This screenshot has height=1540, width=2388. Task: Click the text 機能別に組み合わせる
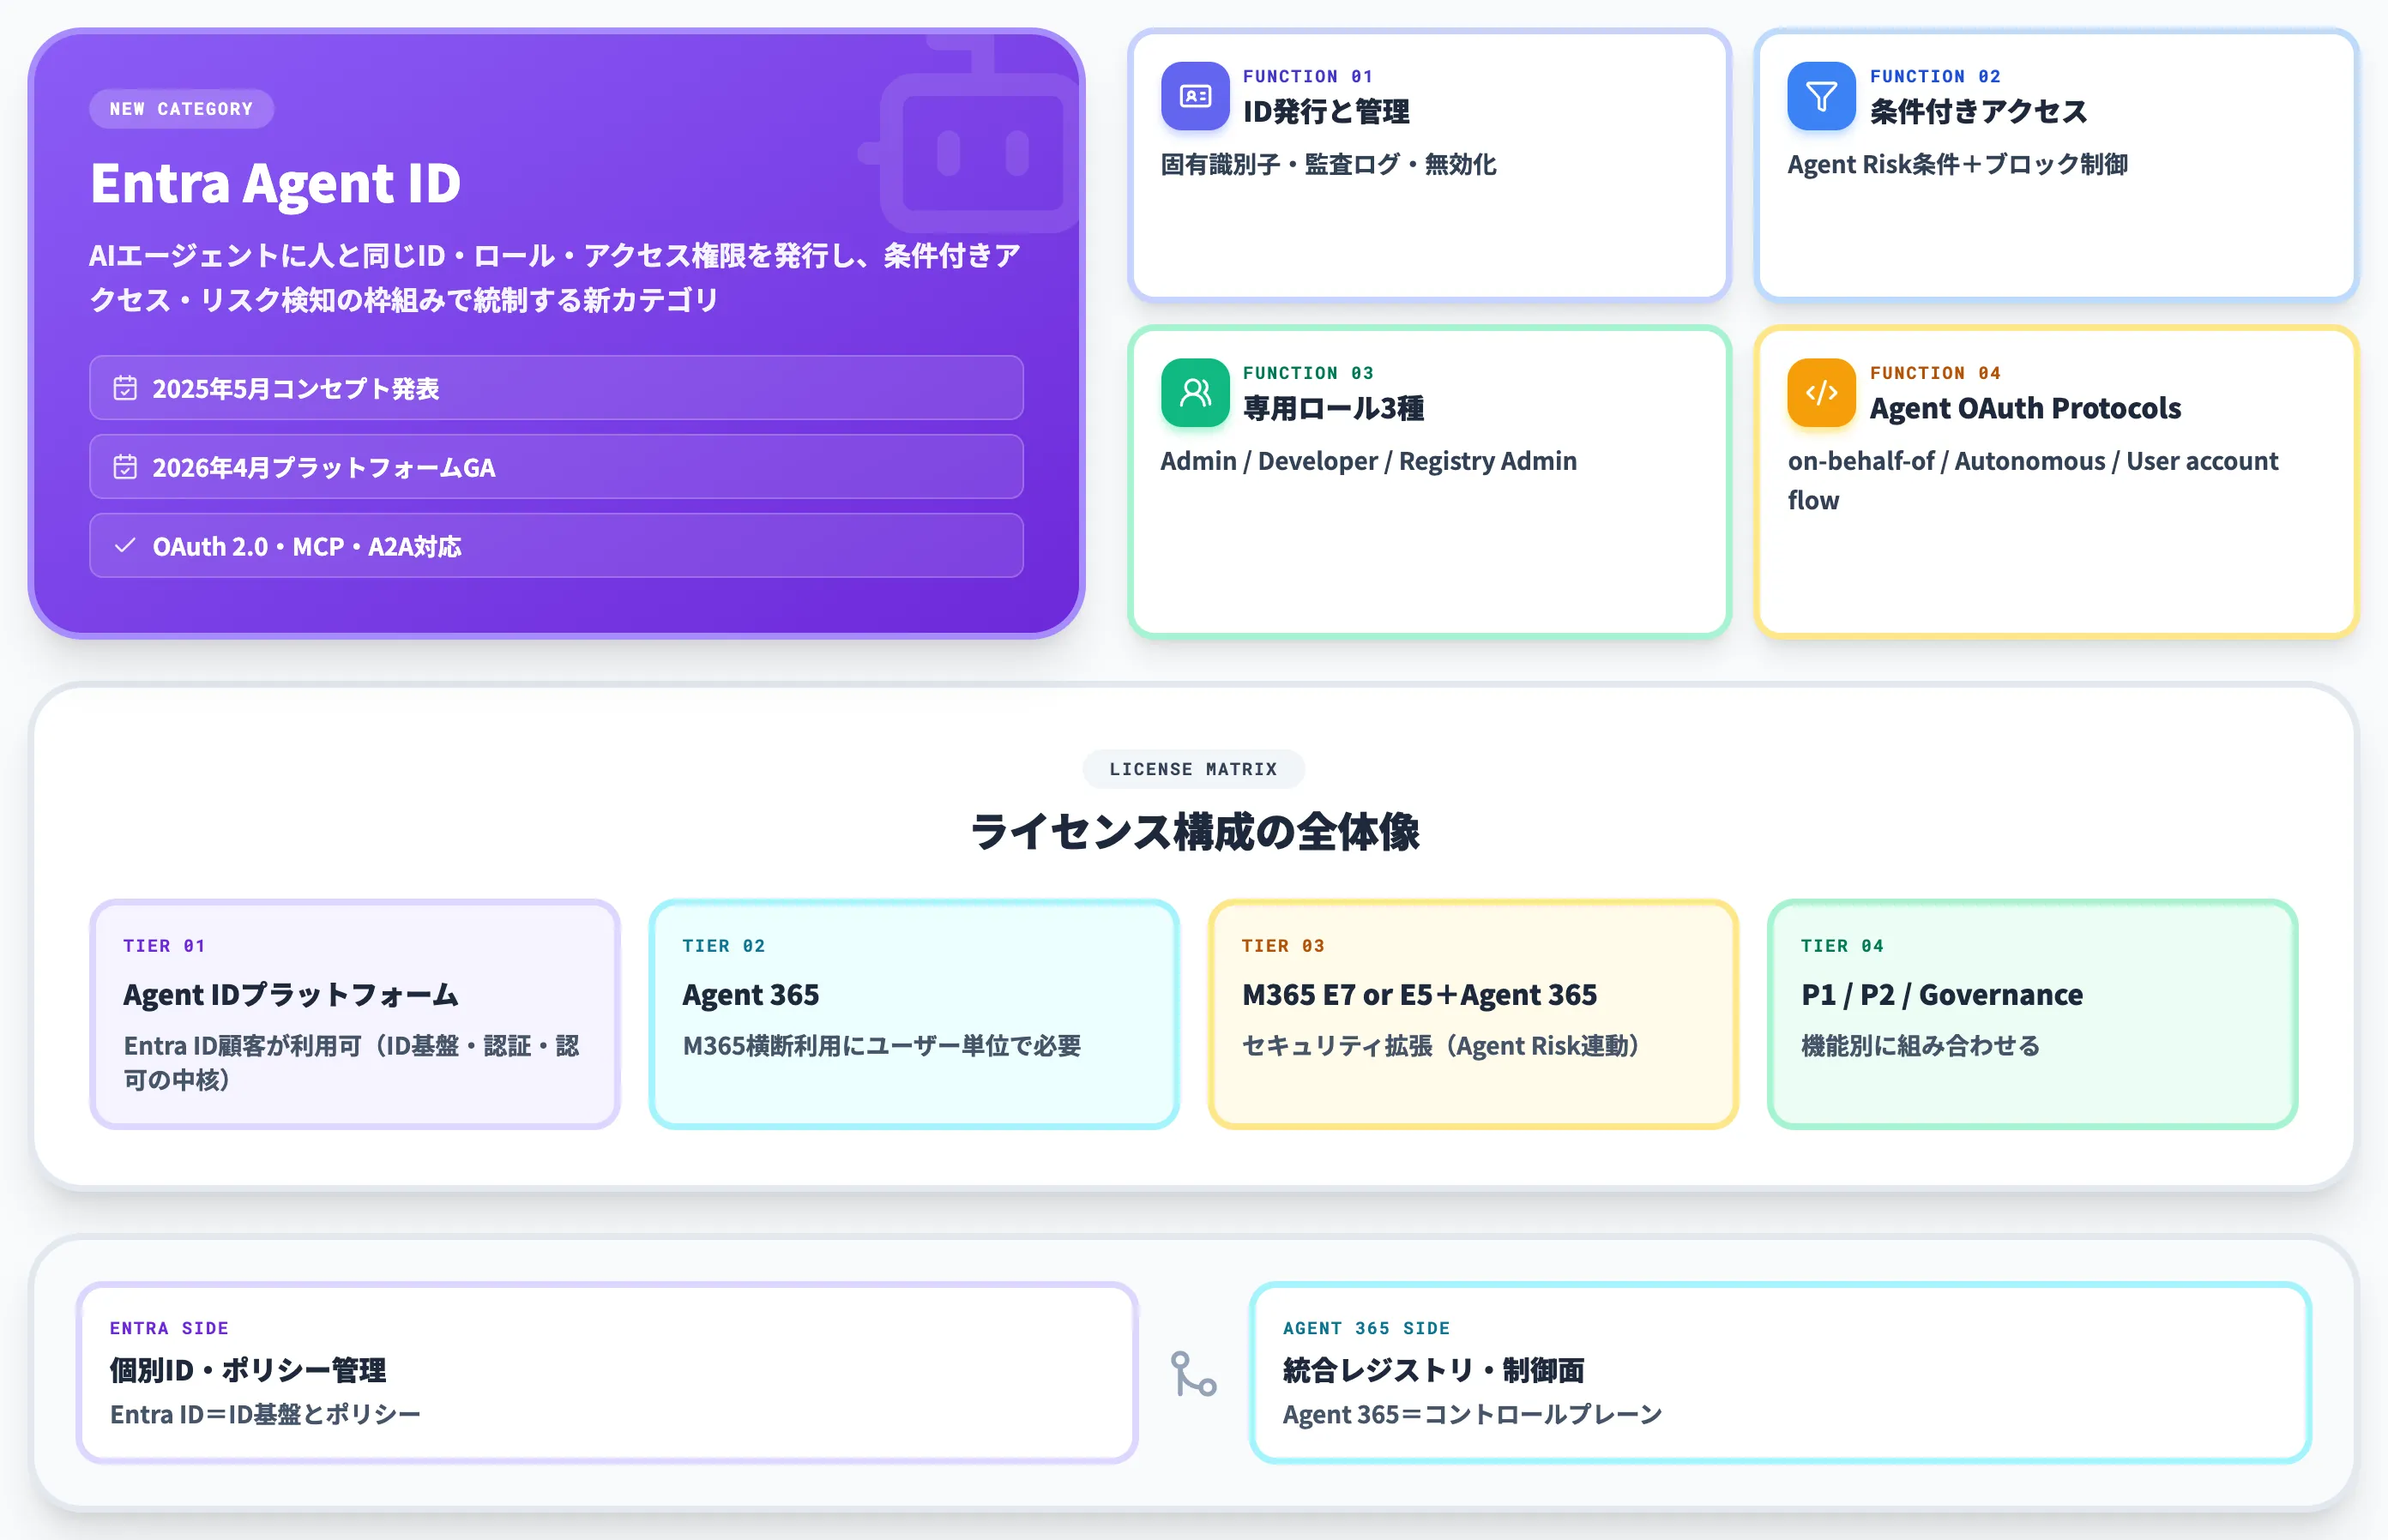coord(1921,1046)
